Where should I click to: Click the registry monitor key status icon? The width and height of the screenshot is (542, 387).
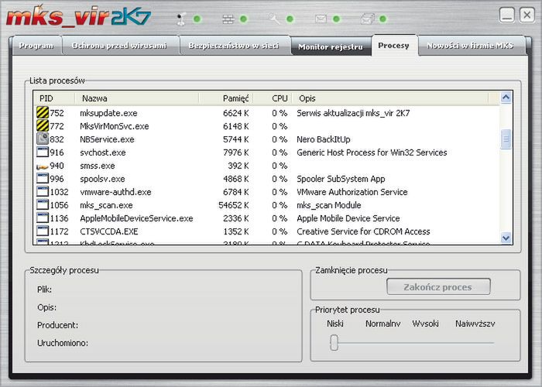click(274, 19)
